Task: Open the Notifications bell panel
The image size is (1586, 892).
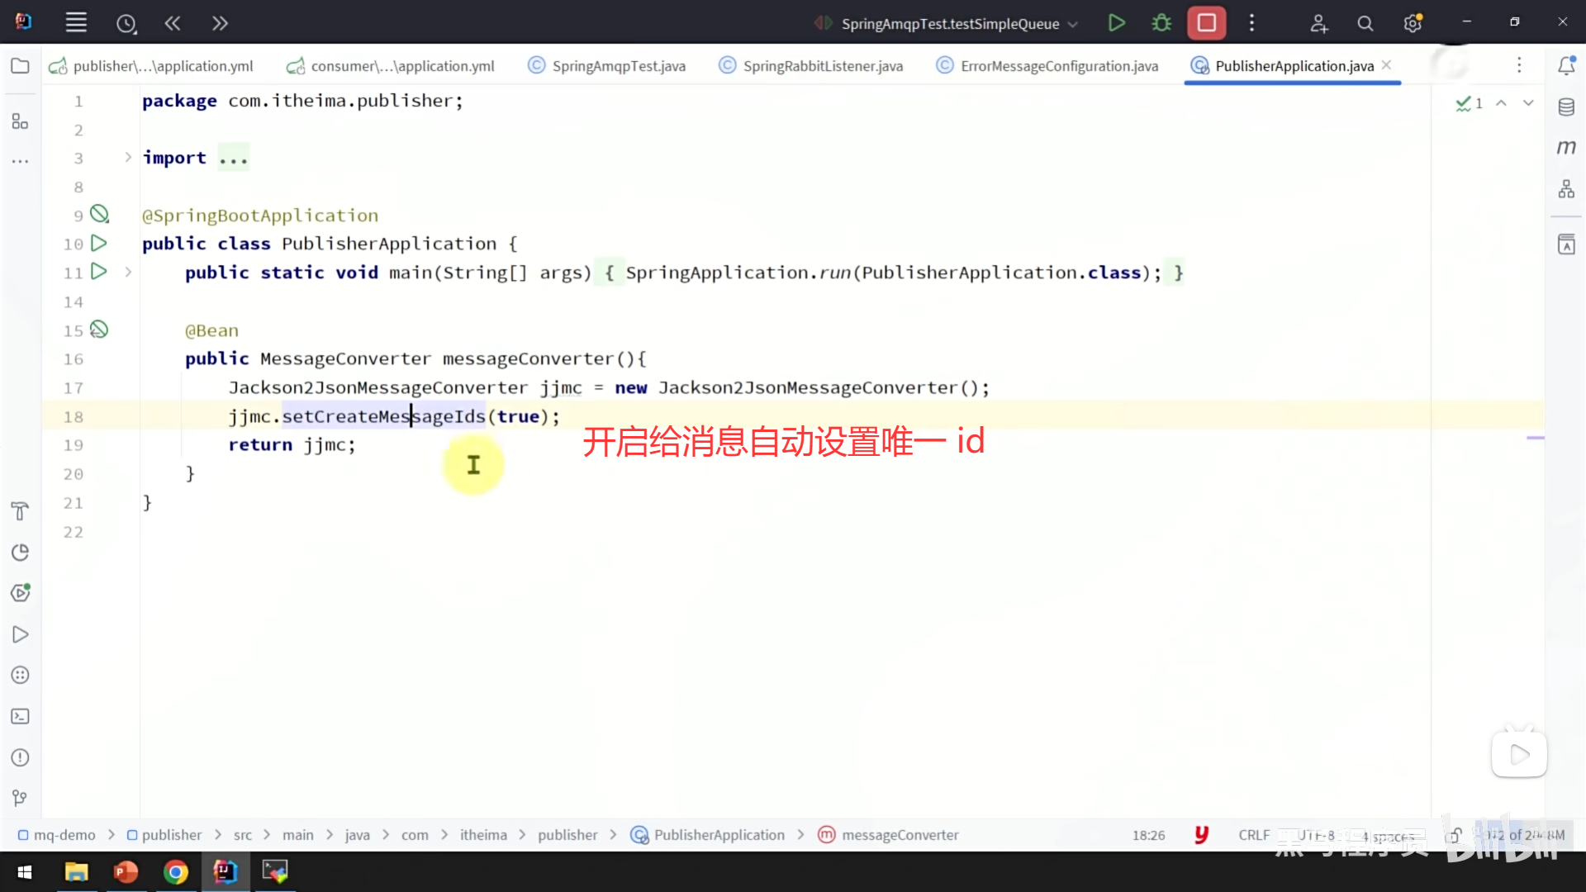Action: click(1566, 66)
